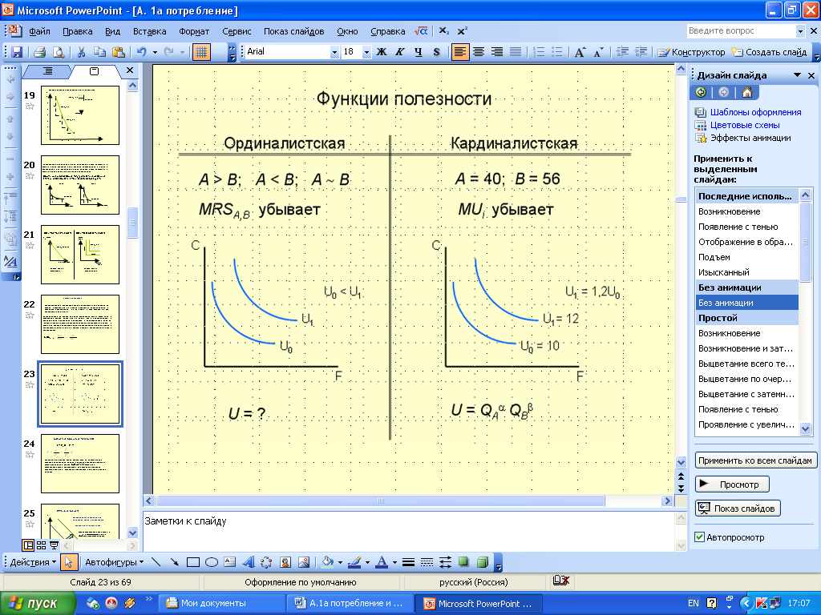Toggle Italic (К) formatting
The image size is (821, 615).
400,52
